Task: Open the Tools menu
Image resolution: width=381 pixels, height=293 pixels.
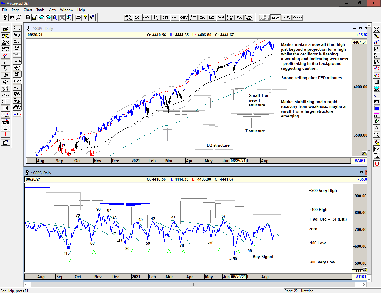Action: [40, 10]
